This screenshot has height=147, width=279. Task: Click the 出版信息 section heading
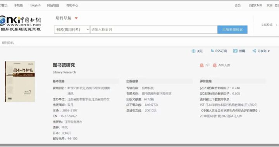coord(132,81)
